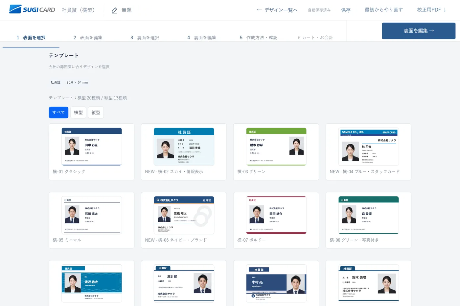Choose template 横-01 クラシック
The height and width of the screenshot is (306, 460).
(x=91, y=152)
